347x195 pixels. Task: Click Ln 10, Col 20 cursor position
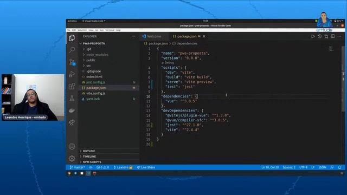pyautogui.click(x=270, y=167)
